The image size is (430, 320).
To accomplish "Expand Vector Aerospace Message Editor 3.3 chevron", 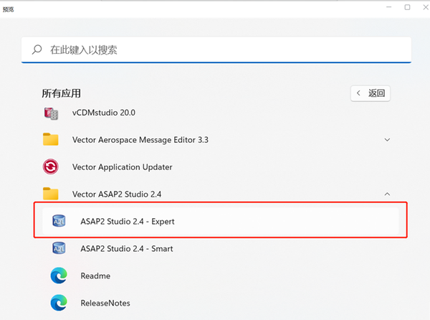I will click(388, 140).
